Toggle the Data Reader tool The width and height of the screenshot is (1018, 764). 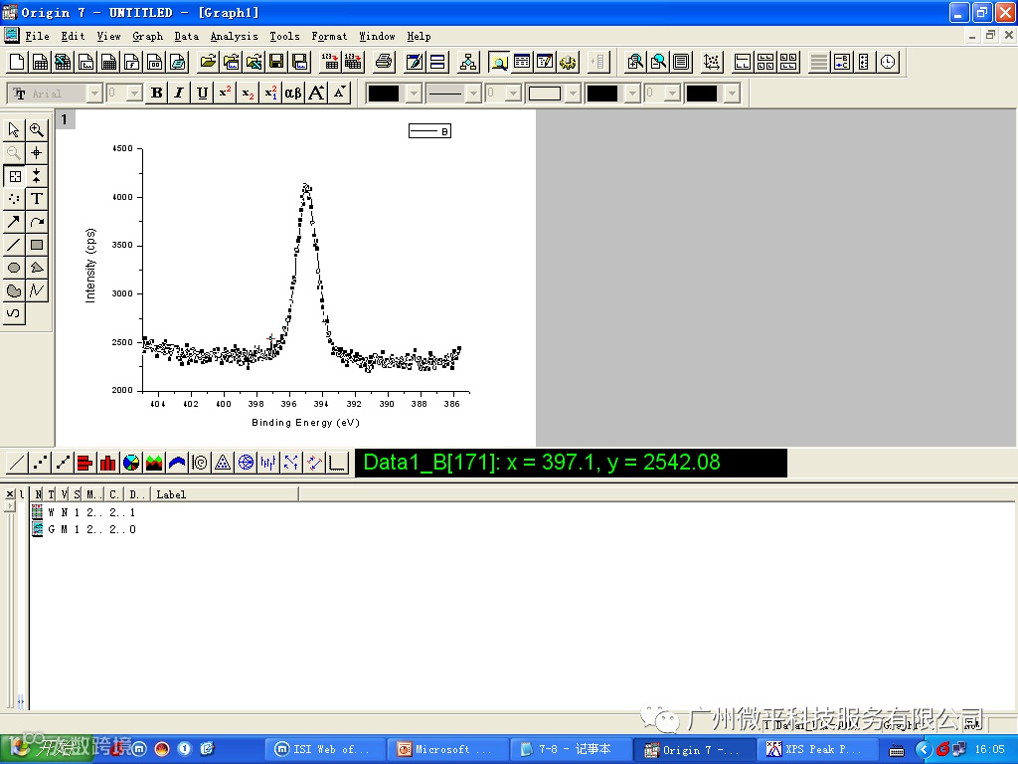(14, 176)
